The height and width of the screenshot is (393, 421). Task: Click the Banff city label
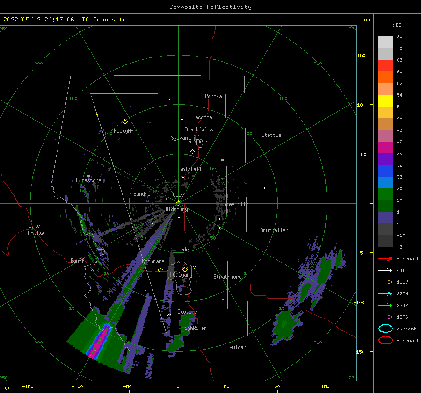77,260
